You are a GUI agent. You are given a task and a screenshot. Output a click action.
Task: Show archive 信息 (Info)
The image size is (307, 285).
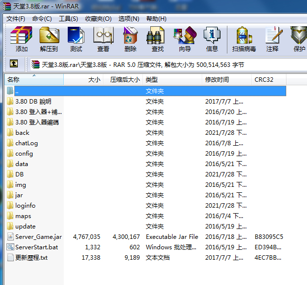[212, 39]
